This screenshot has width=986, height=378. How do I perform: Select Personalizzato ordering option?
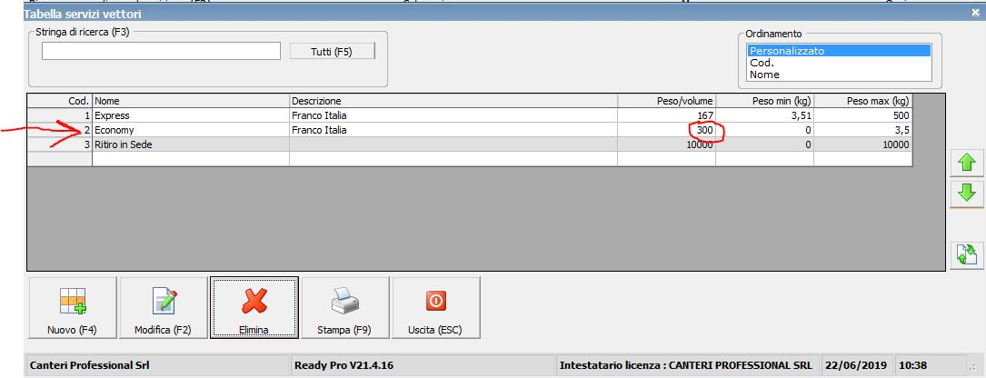coord(840,51)
